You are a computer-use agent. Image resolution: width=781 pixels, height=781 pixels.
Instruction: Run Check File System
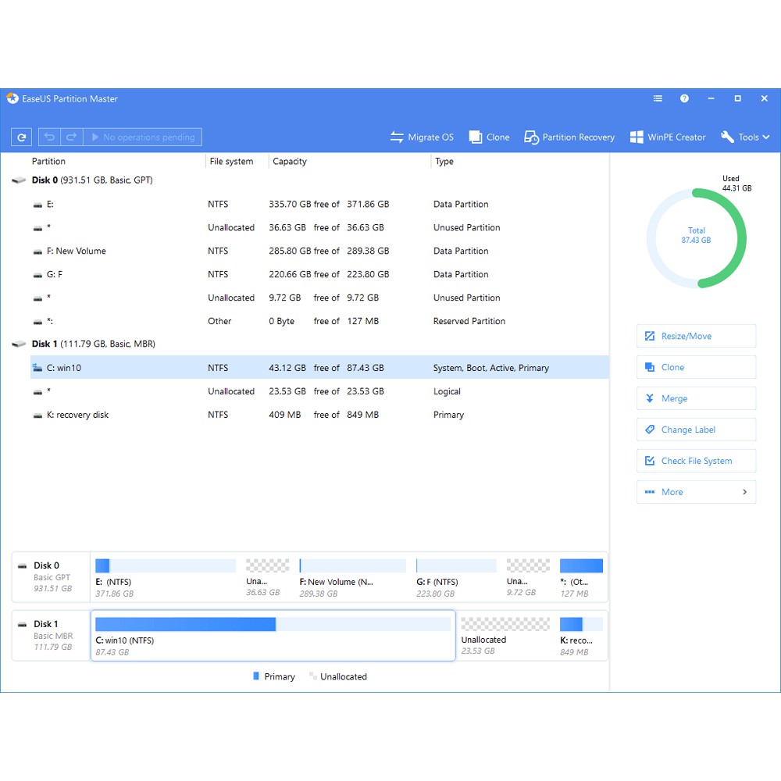click(x=696, y=461)
